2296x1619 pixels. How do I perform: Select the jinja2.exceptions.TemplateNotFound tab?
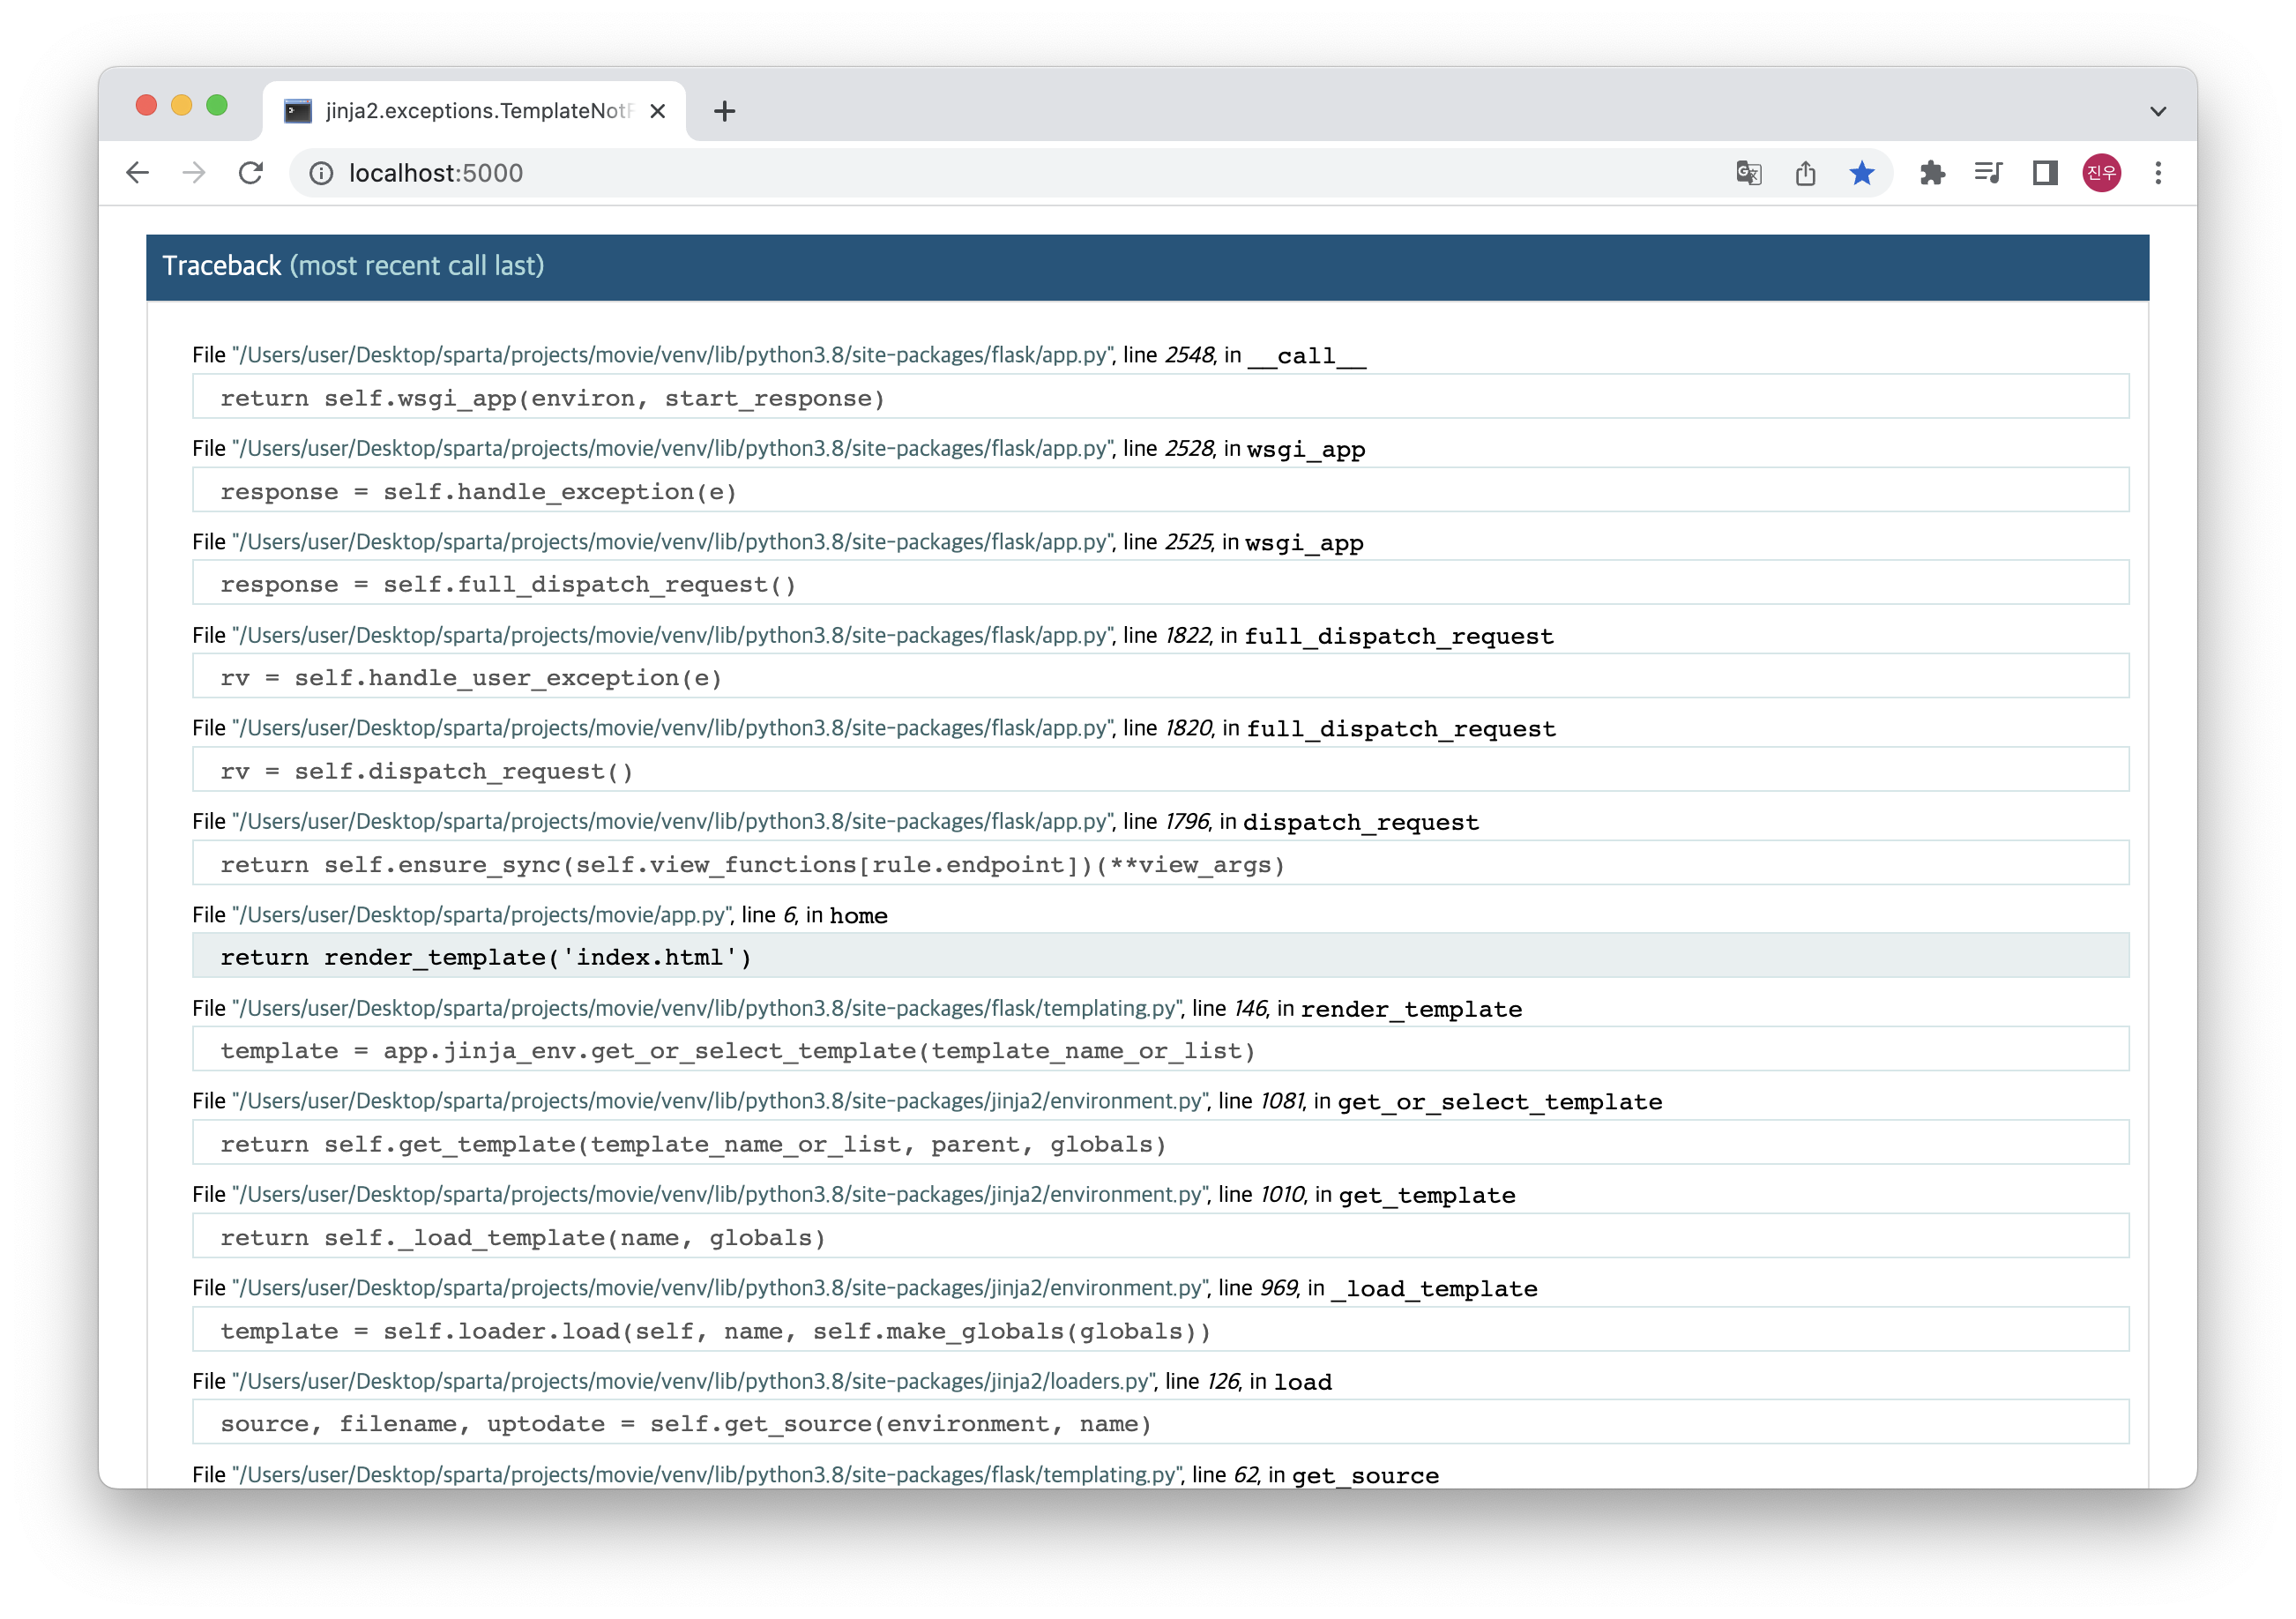point(474,111)
